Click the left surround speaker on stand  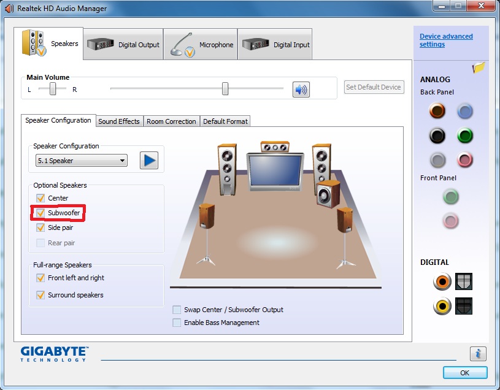tap(207, 234)
